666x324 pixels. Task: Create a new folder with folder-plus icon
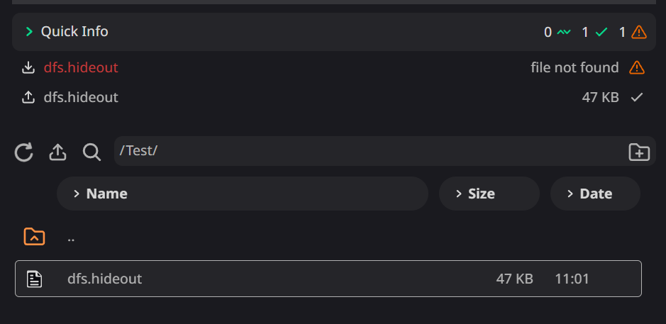[639, 152]
